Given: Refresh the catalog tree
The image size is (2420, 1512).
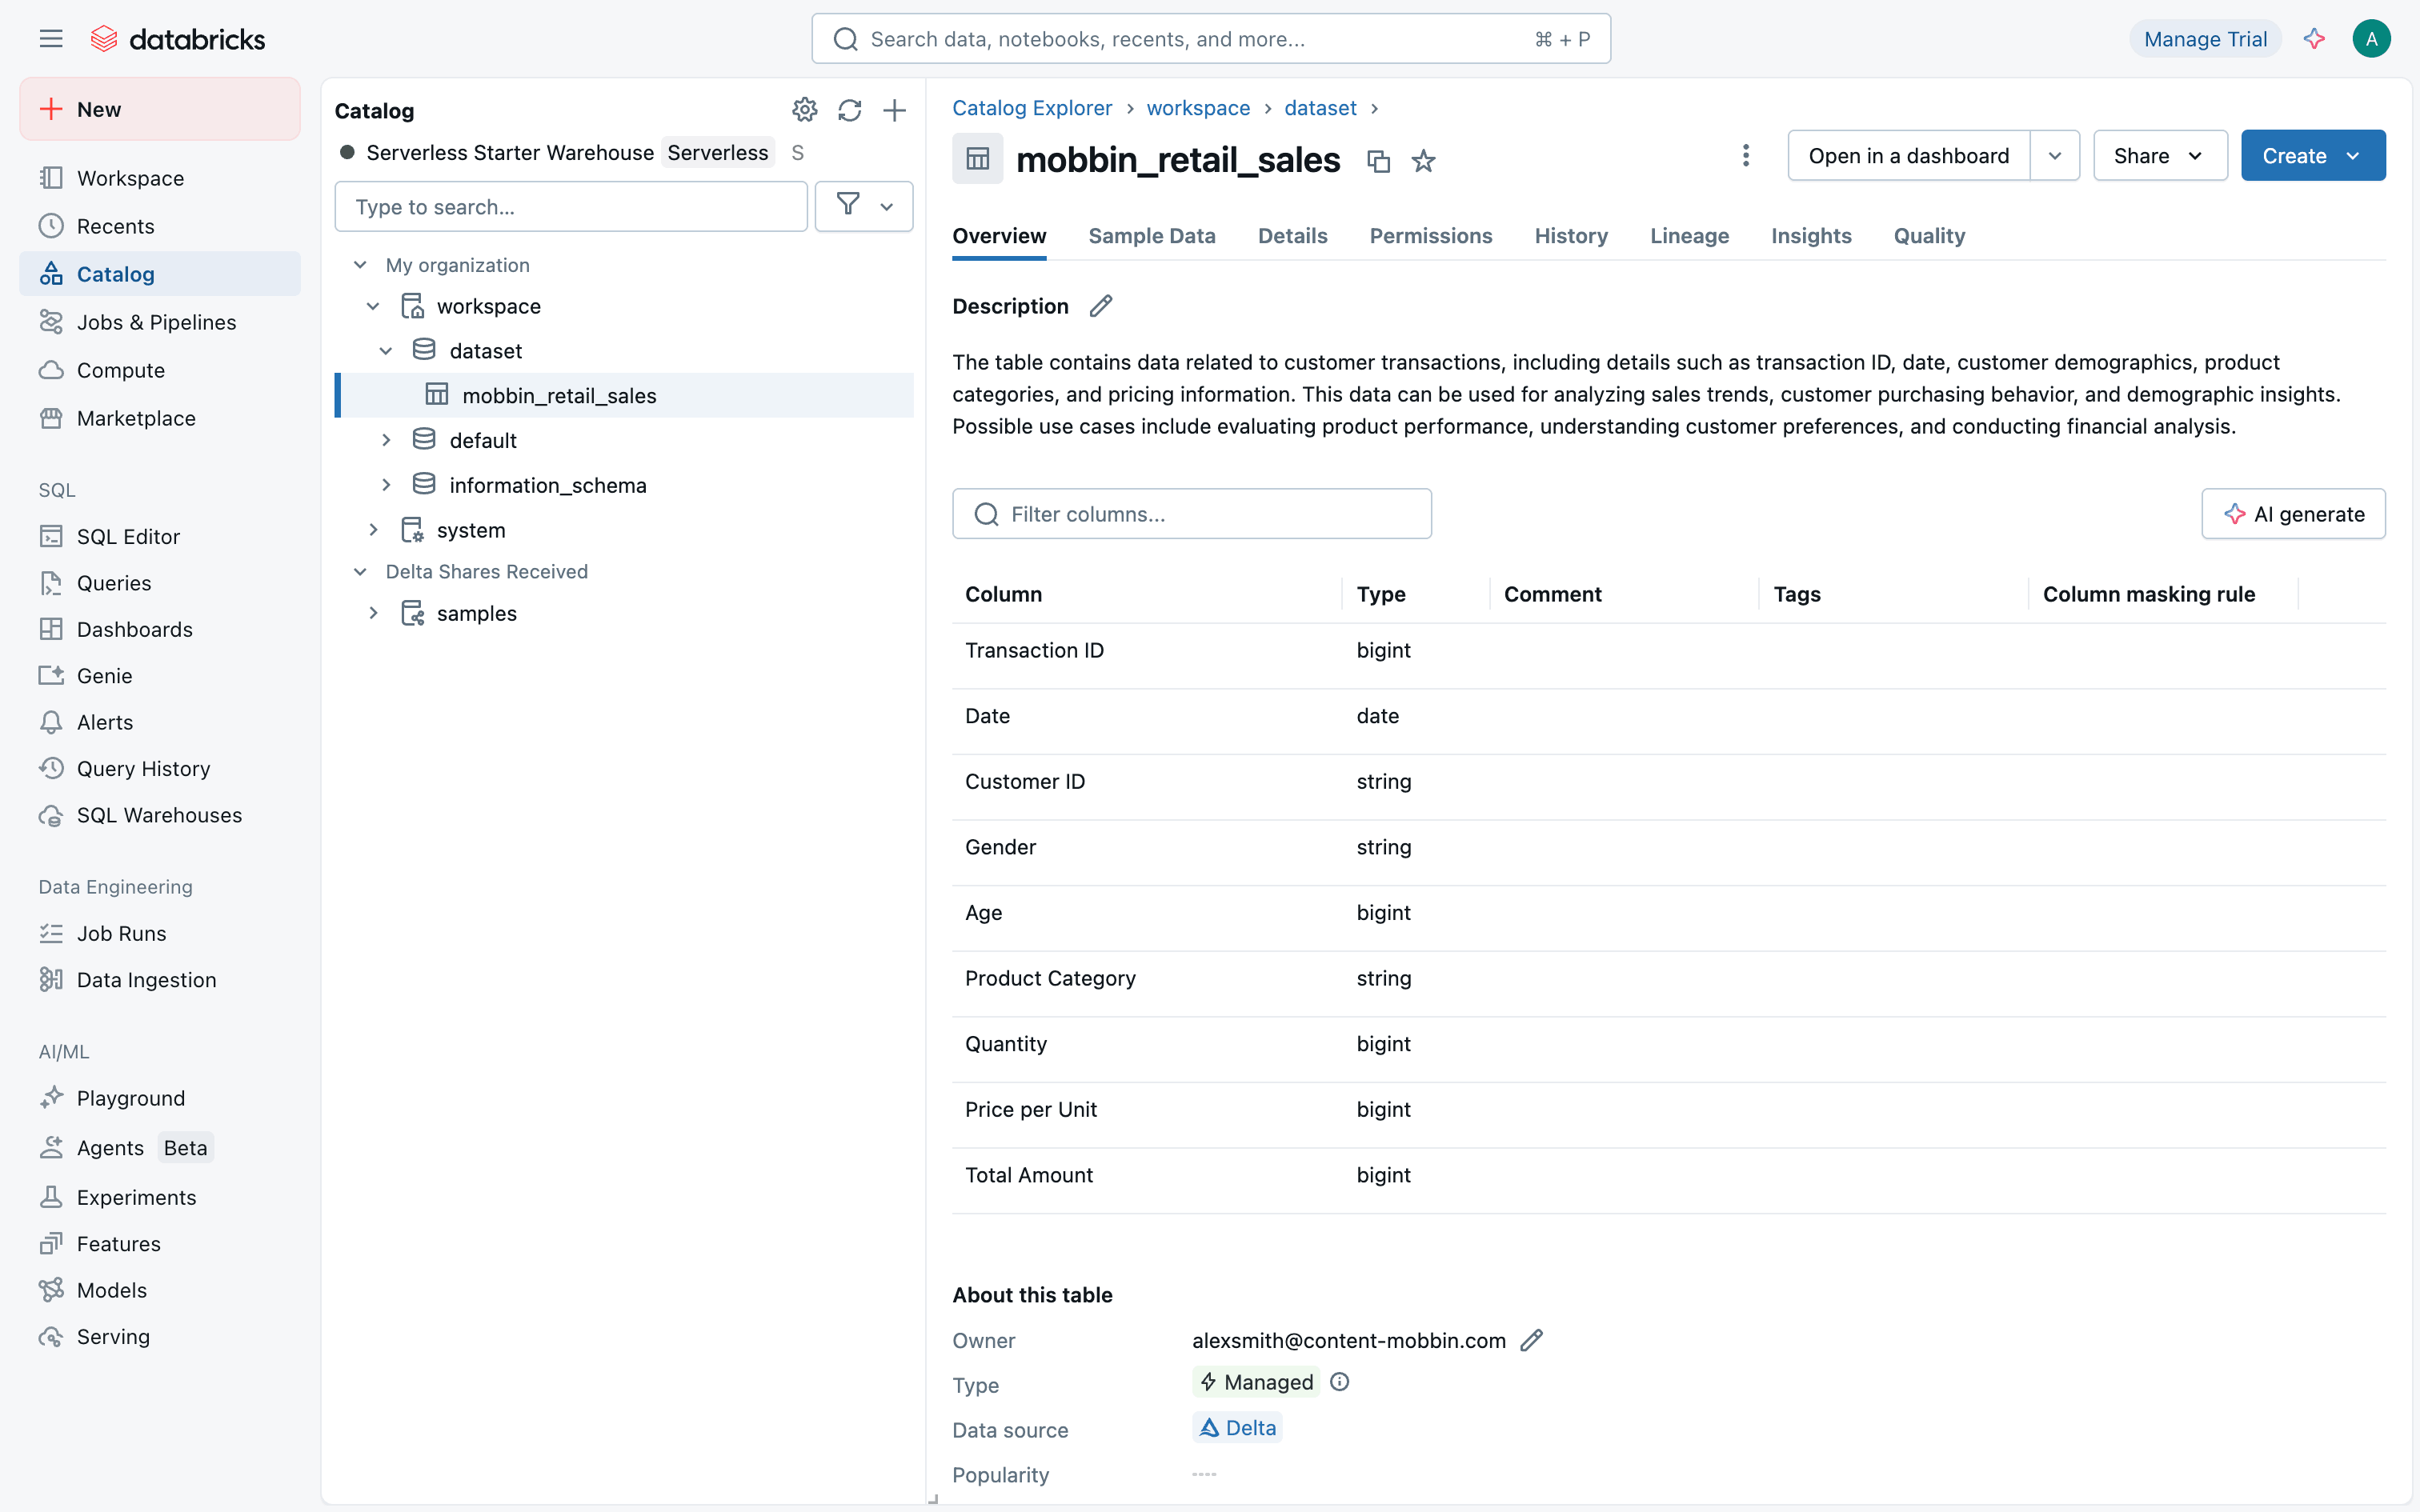Looking at the screenshot, I should [849, 110].
